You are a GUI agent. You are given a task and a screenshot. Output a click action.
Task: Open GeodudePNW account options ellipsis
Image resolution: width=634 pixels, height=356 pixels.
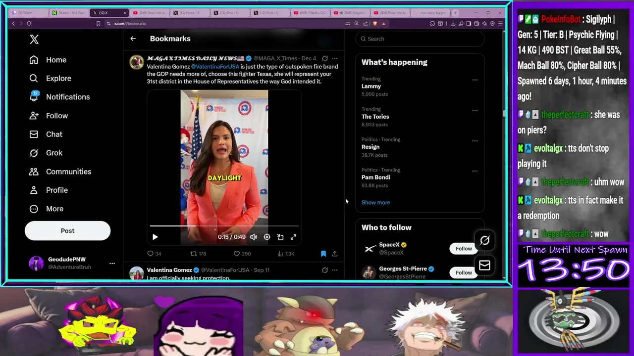(112, 263)
